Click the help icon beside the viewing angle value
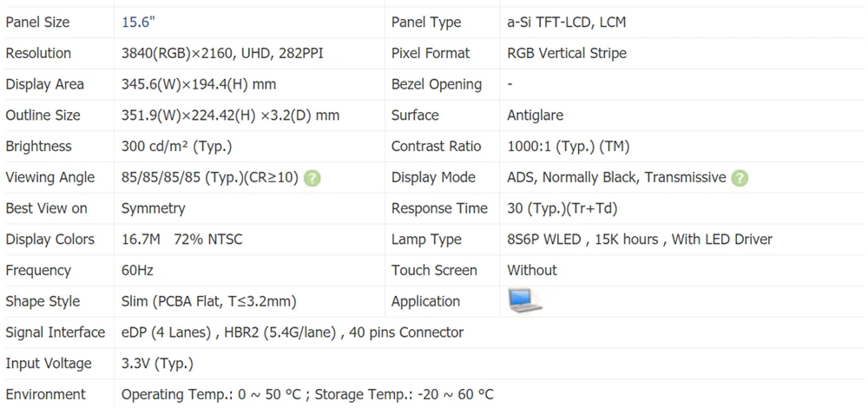Viewport: 868px width, 408px height. [312, 178]
